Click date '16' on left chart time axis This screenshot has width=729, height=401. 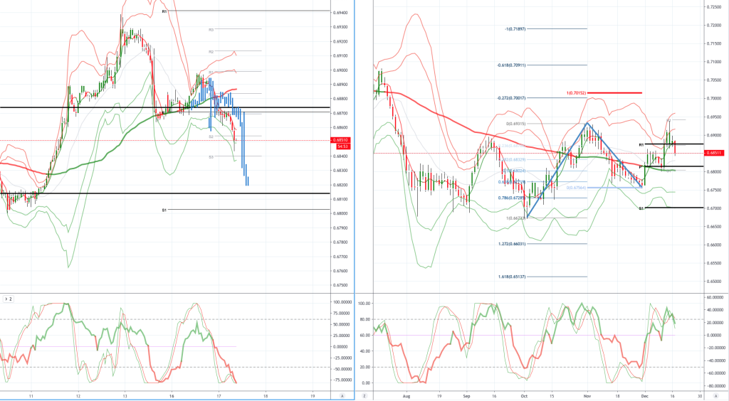tap(172, 394)
